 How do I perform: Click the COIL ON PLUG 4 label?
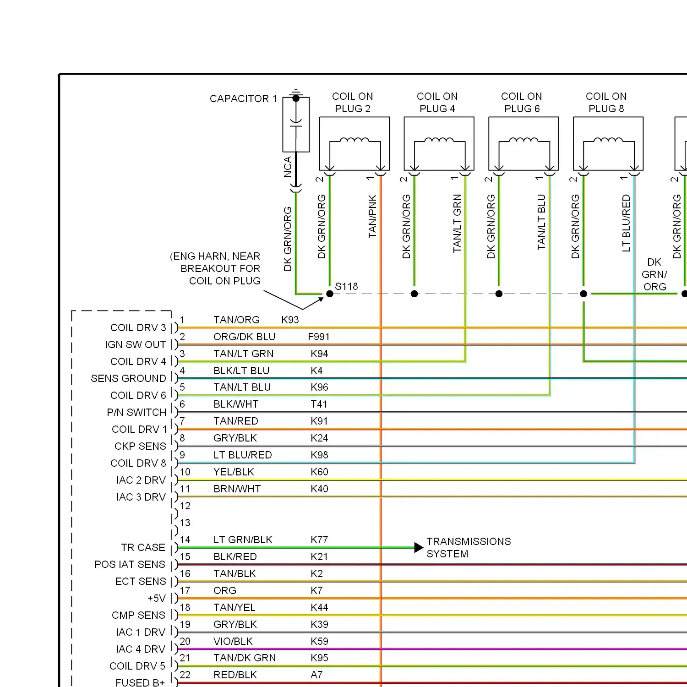tap(437, 103)
